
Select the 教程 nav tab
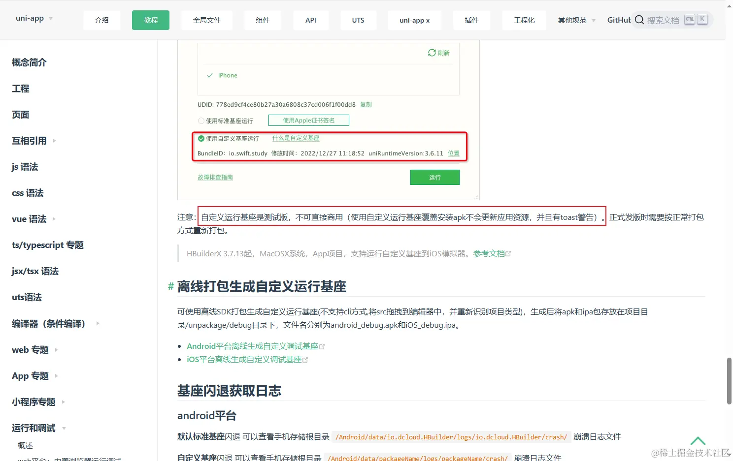151,20
